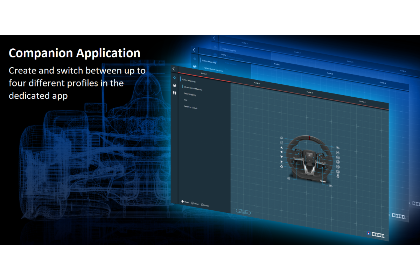Select the Triangle button mapping icon

point(338,157)
